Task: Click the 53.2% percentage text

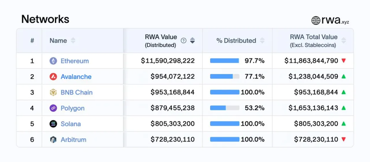Action: click(254, 108)
